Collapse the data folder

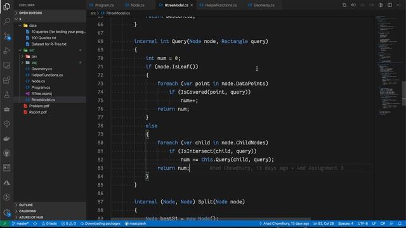(x=50, y=25)
